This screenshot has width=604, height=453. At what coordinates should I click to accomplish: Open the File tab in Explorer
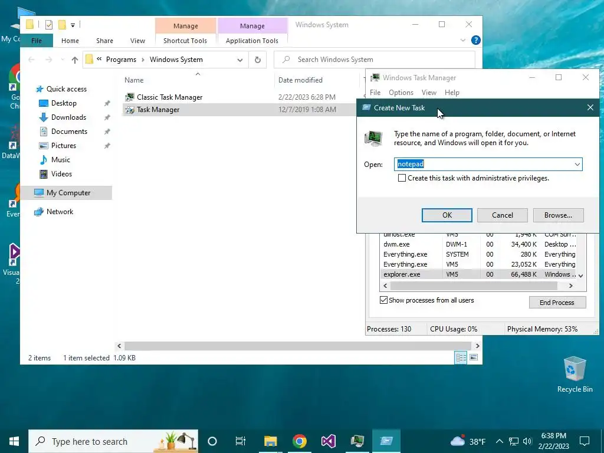[x=37, y=41]
